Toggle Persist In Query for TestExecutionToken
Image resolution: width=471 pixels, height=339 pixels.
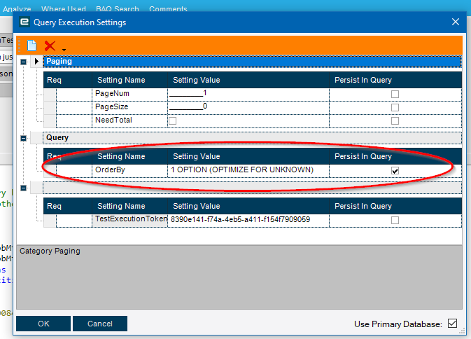click(x=395, y=221)
